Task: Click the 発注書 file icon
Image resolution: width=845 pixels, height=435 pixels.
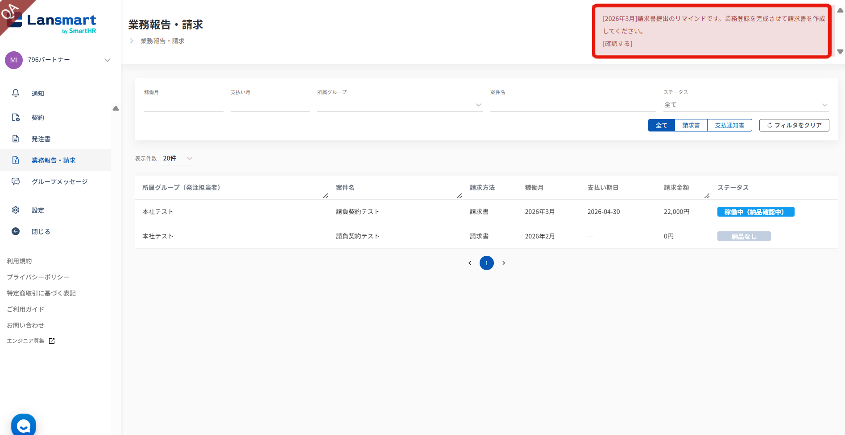Action: point(16,139)
